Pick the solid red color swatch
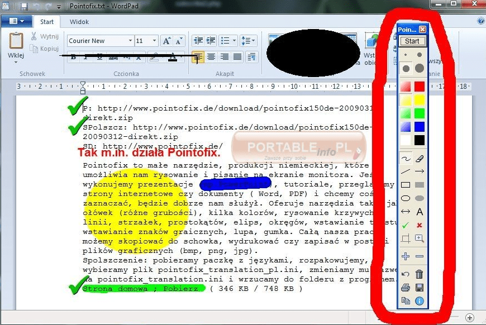This screenshot has width=486, height=325. tap(420, 87)
